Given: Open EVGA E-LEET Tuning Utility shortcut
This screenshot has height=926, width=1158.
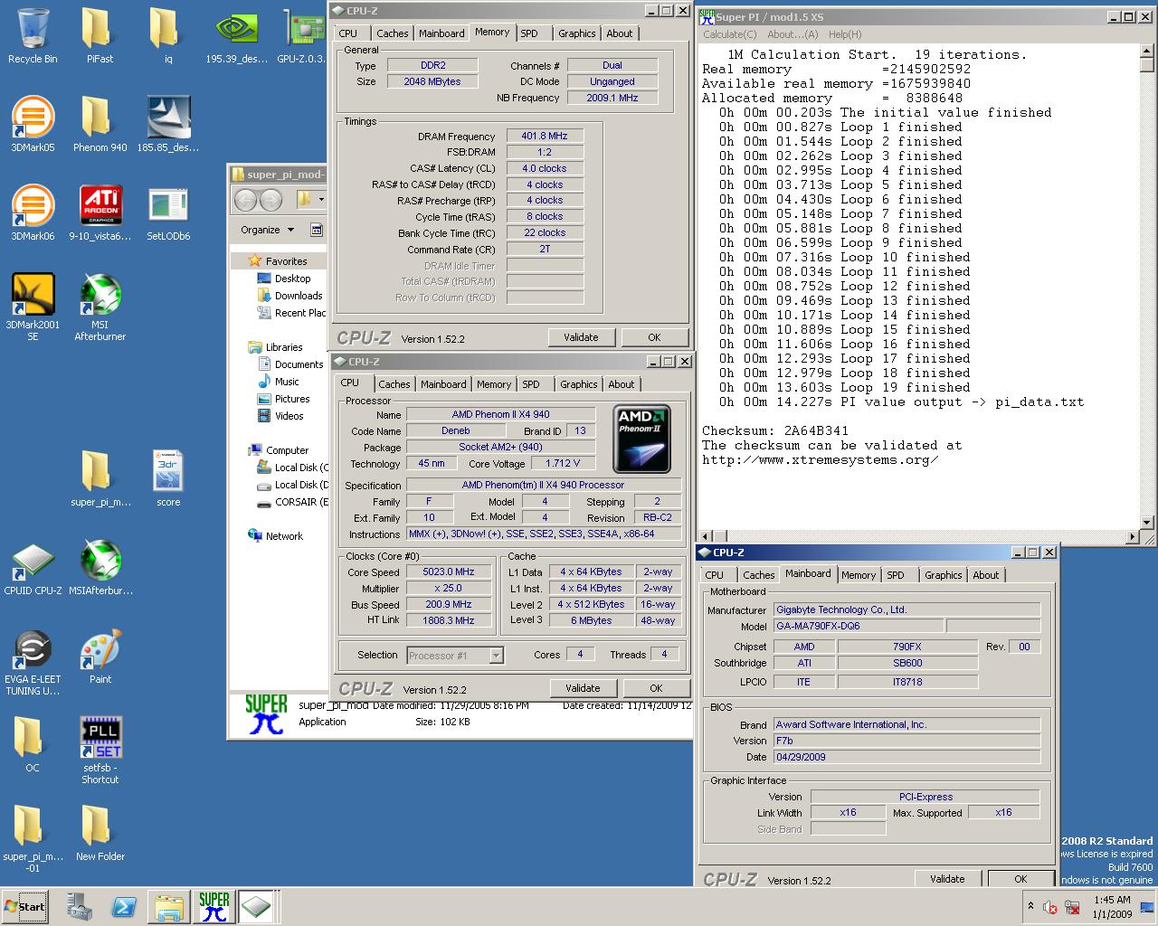Looking at the screenshot, I should click(x=33, y=663).
